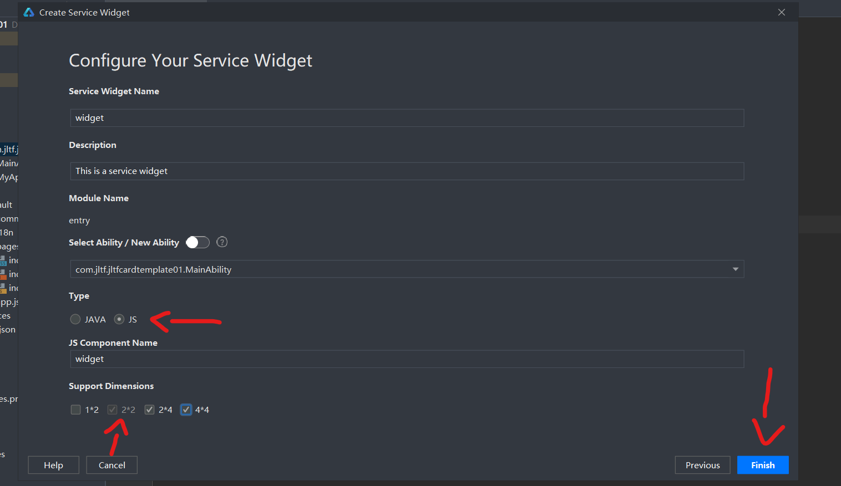Image resolution: width=841 pixels, height=486 pixels.
Task: Uncheck the 2*4 dimension checkbox
Action: click(x=149, y=410)
